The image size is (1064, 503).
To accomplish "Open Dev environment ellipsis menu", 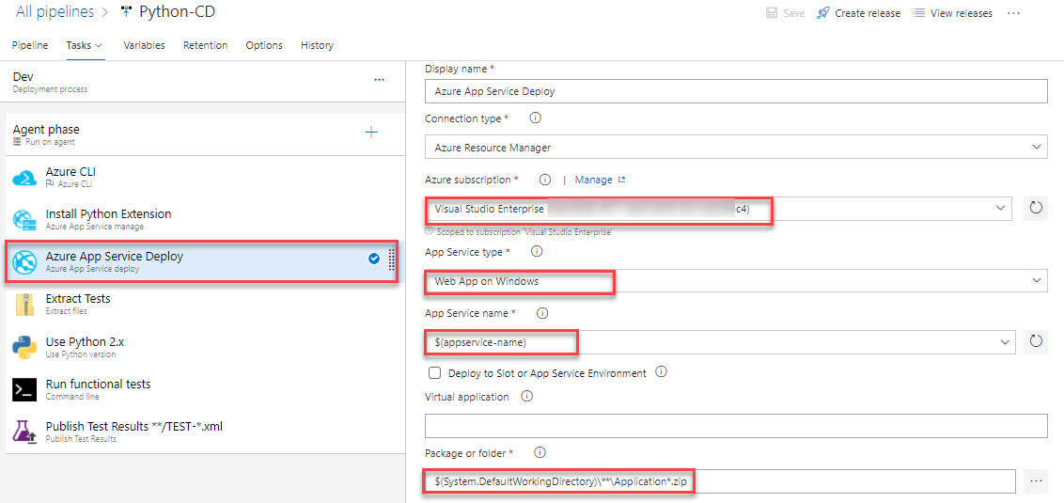I will pos(380,80).
